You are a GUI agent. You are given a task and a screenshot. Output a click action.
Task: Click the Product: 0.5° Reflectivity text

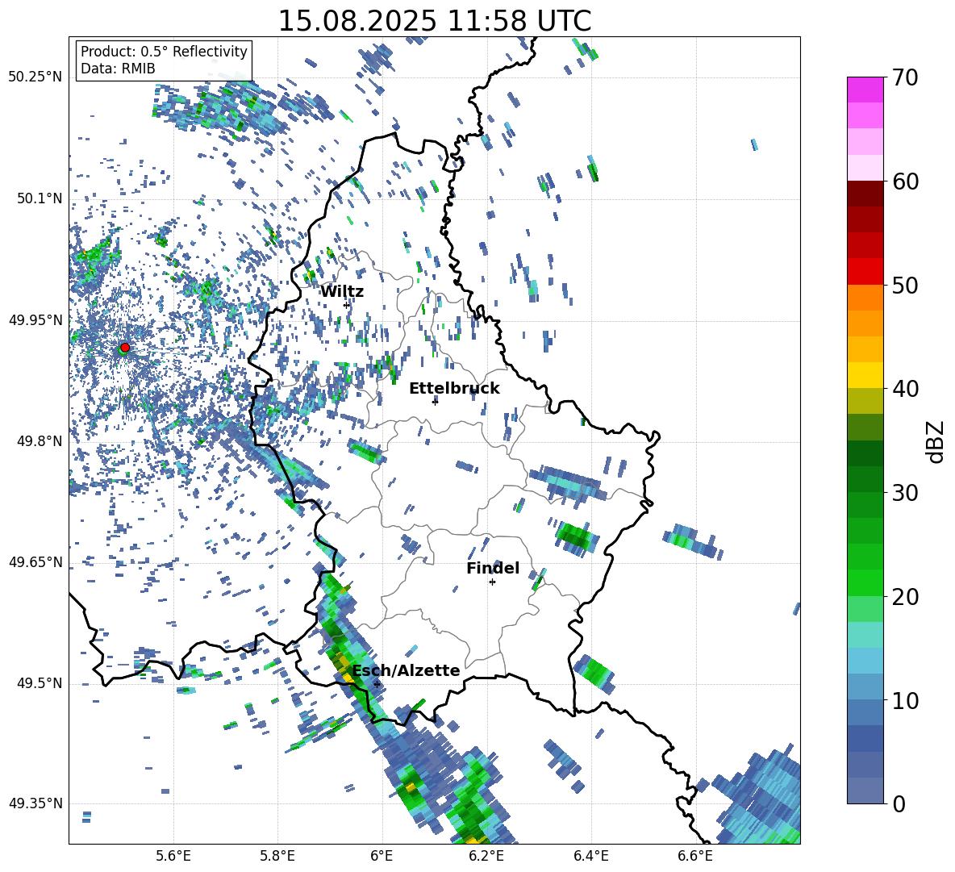tap(164, 52)
